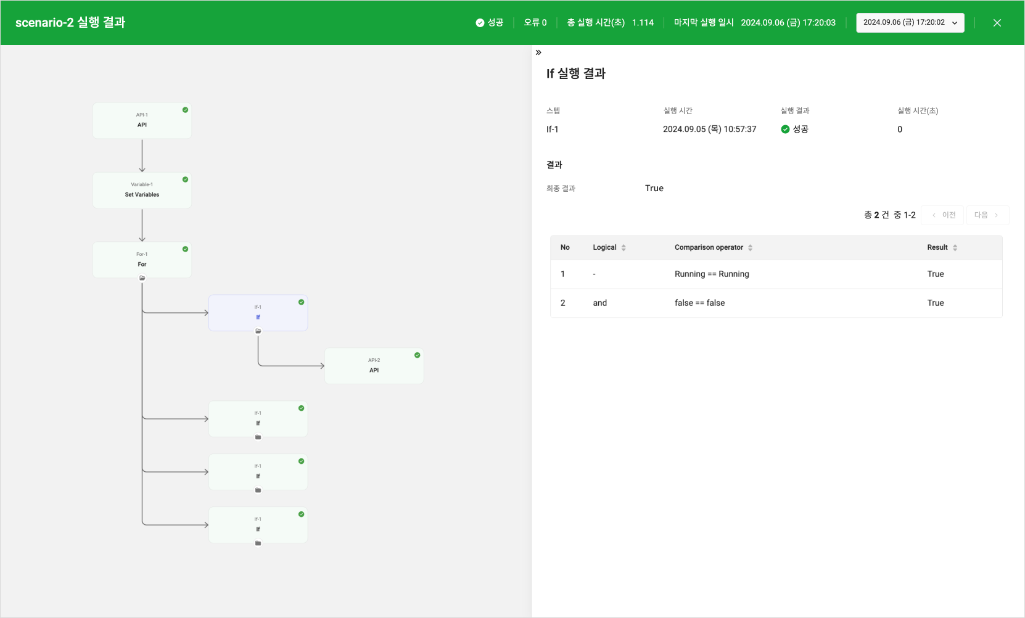Select the third If-1 node
This screenshot has height=618, width=1025.
click(x=258, y=472)
